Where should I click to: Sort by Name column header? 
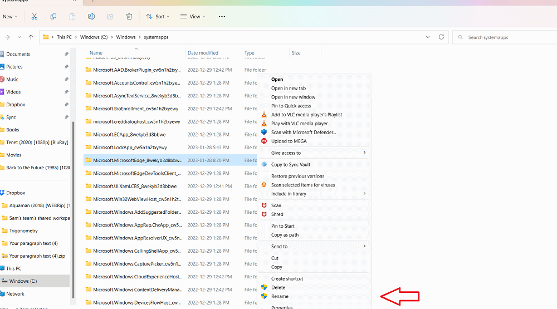[96, 52]
